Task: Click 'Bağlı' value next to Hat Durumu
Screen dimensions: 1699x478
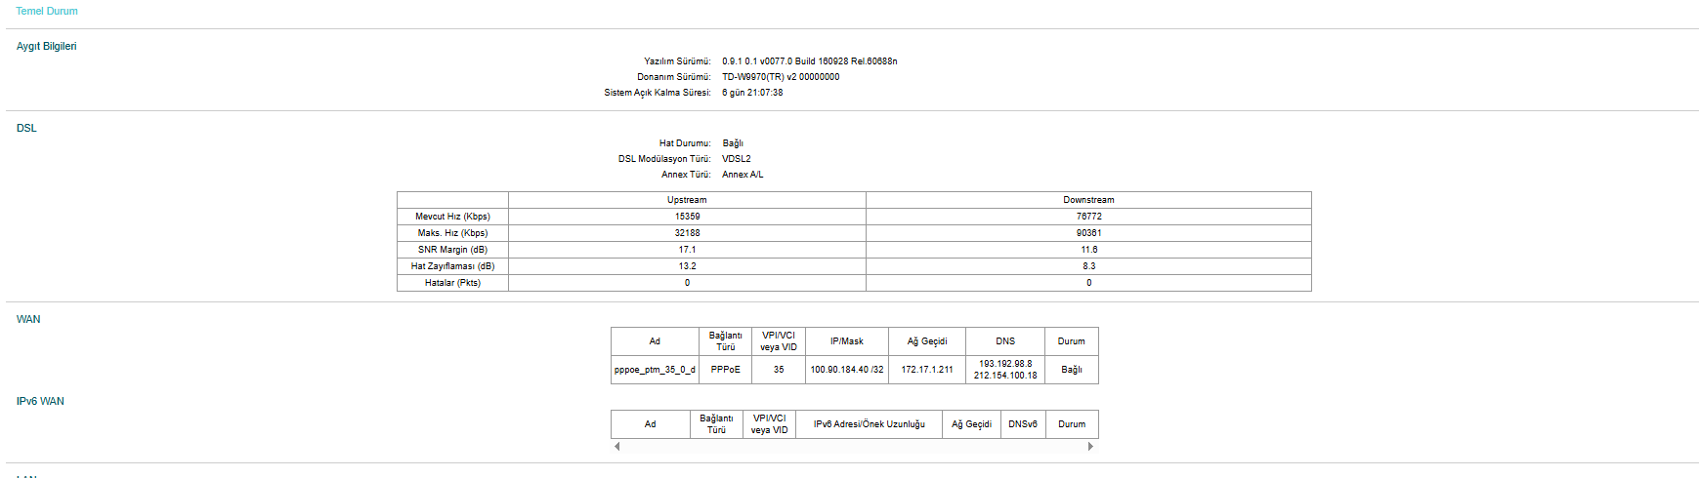Action: 733,143
